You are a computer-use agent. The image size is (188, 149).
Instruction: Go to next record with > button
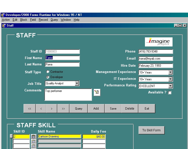(x=52, y=109)
